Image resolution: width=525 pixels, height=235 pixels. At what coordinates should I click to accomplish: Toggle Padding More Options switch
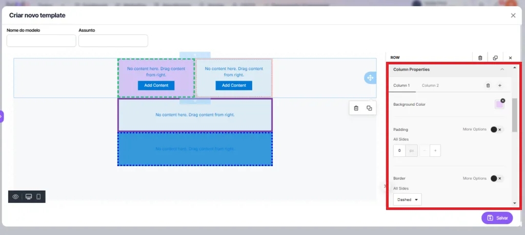[496, 129]
